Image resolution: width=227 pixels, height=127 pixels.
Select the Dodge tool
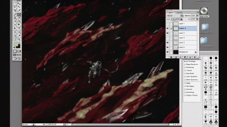(19, 25)
